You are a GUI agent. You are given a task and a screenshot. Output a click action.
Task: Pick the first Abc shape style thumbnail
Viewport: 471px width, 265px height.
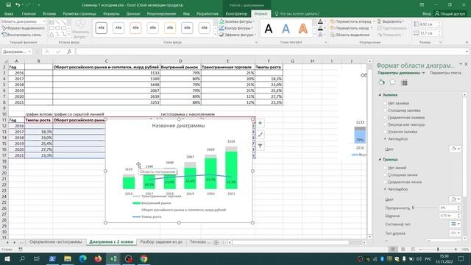102,28
